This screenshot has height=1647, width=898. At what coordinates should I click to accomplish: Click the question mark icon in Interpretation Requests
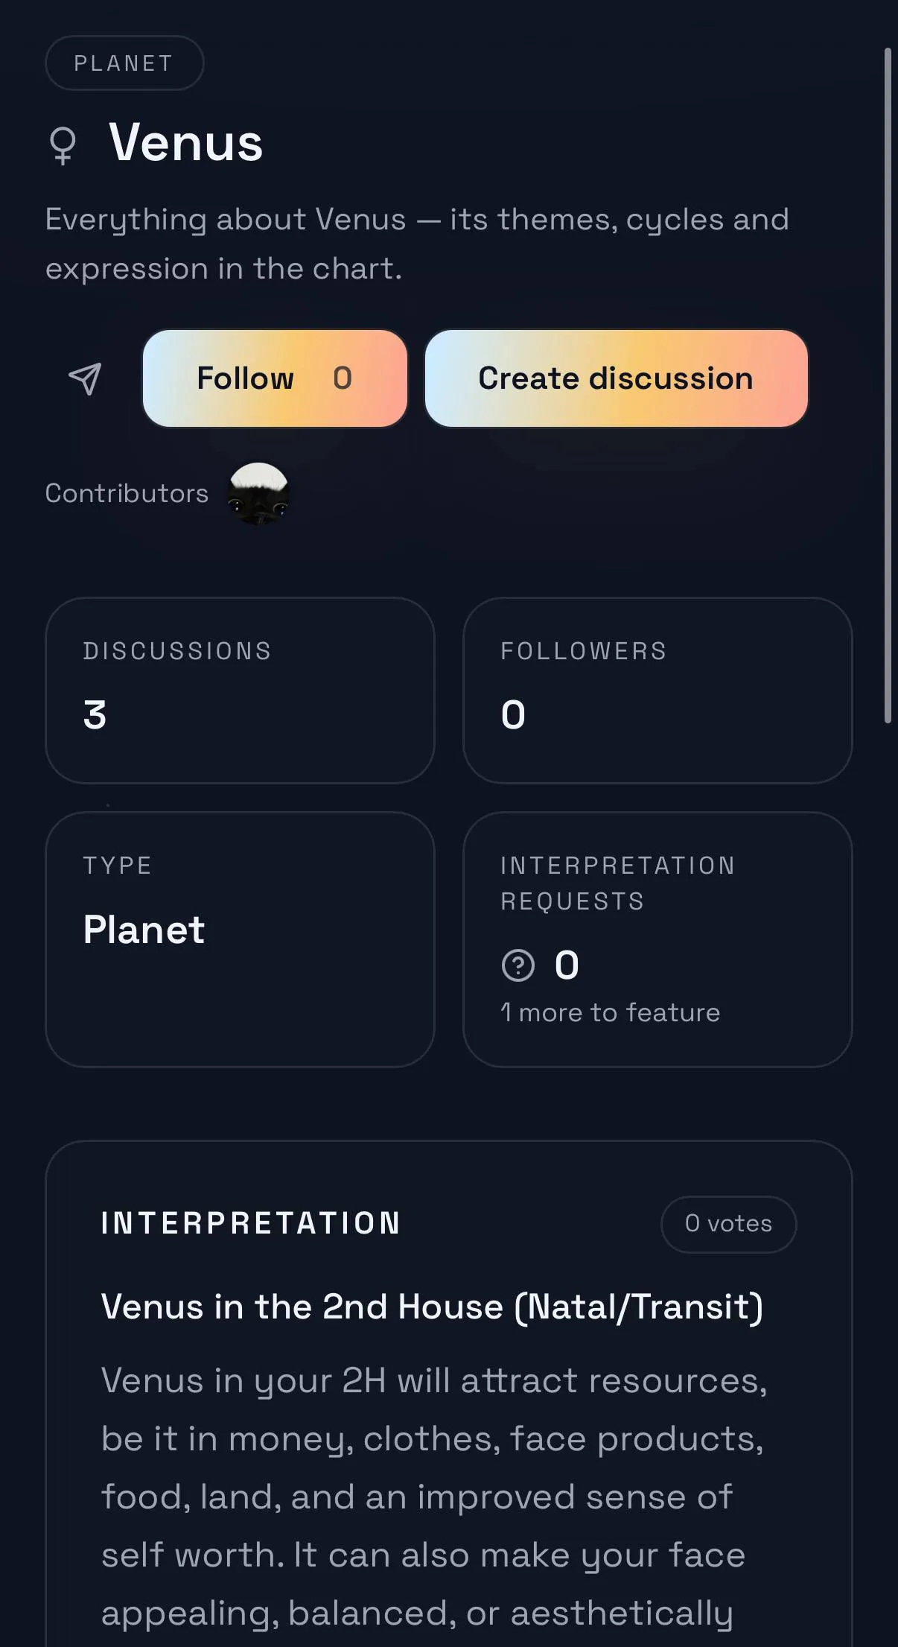518,965
